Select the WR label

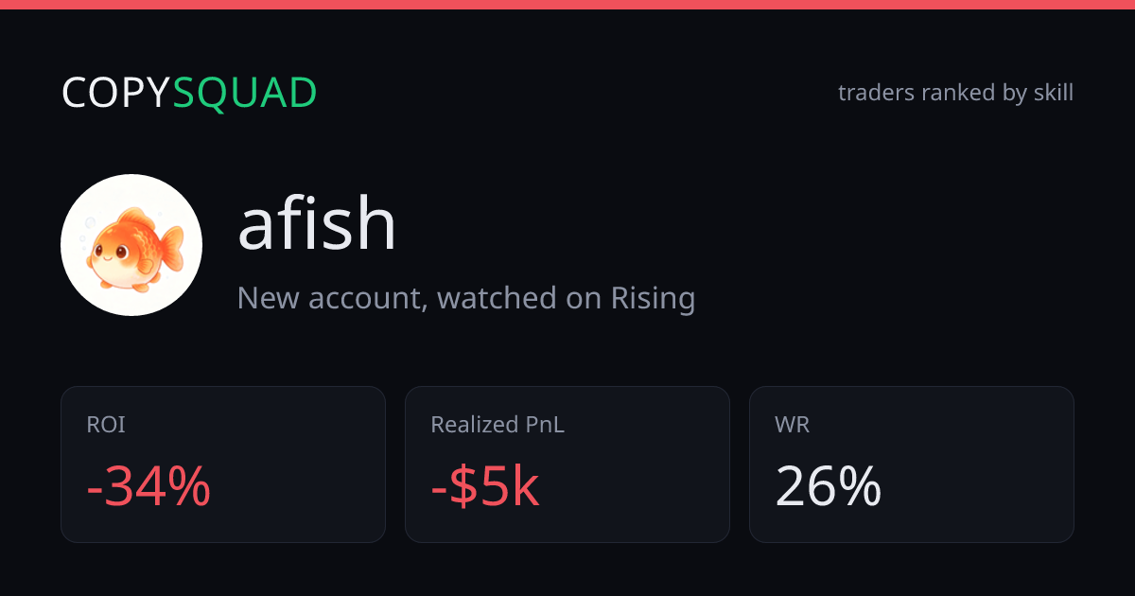[793, 425]
